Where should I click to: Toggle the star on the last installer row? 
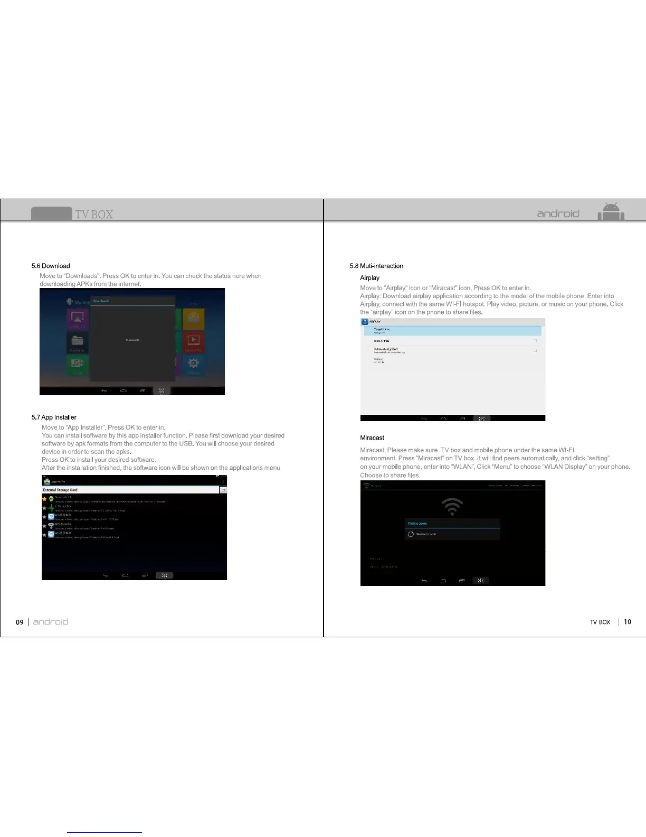(x=45, y=535)
